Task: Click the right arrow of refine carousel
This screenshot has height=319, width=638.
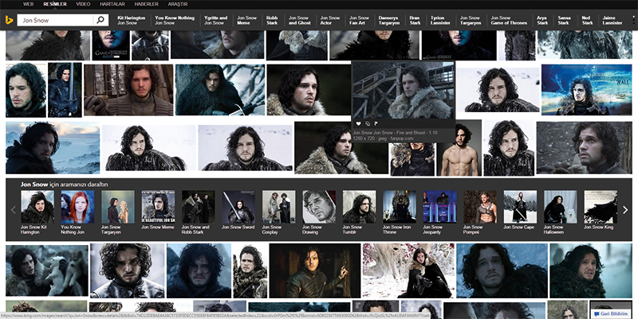Action: click(625, 210)
